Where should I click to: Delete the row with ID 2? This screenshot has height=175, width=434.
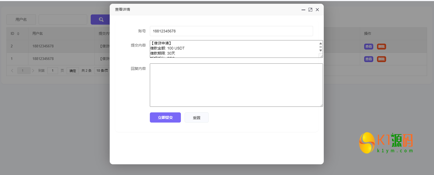(x=382, y=47)
